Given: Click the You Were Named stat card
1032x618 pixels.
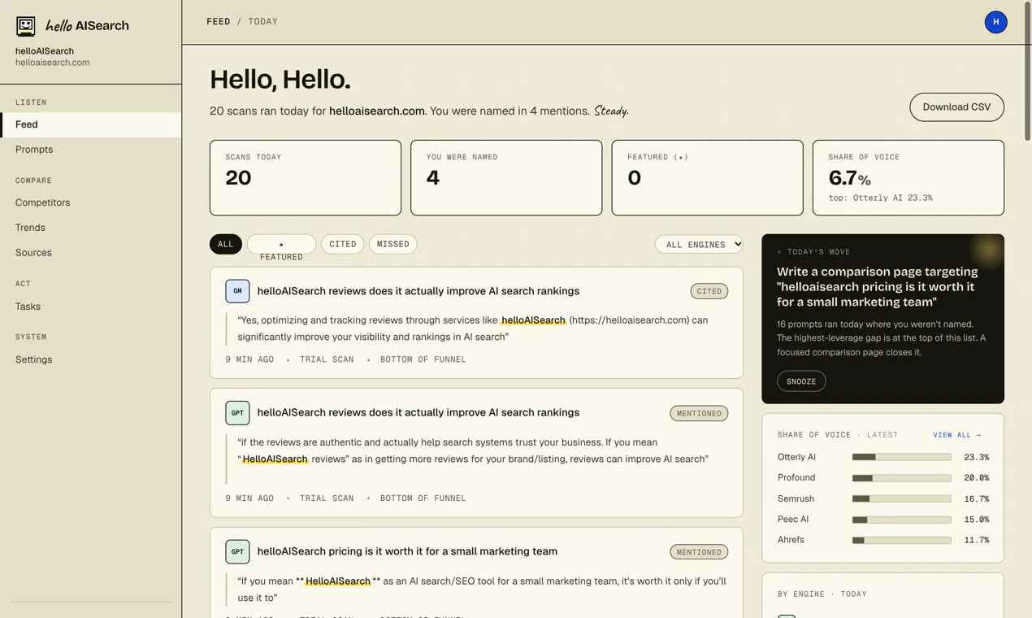Looking at the screenshot, I should (506, 177).
